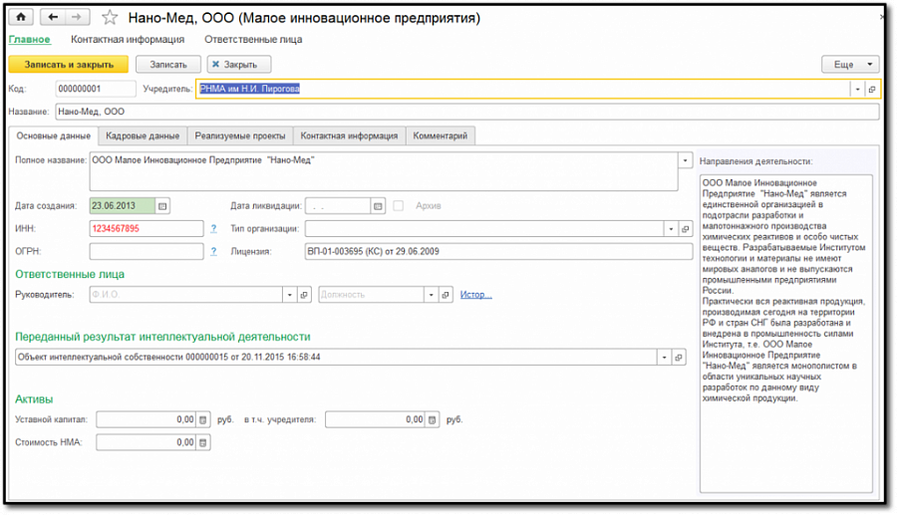
Task: Toggle the Архив checkbox
Action: click(398, 206)
